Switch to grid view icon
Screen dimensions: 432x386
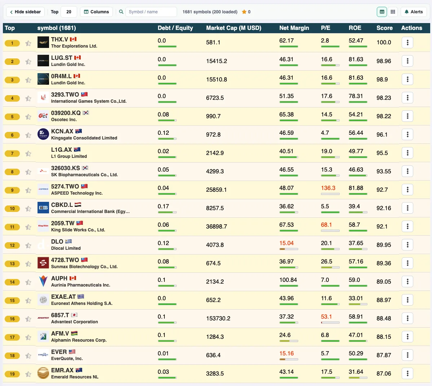(x=393, y=12)
